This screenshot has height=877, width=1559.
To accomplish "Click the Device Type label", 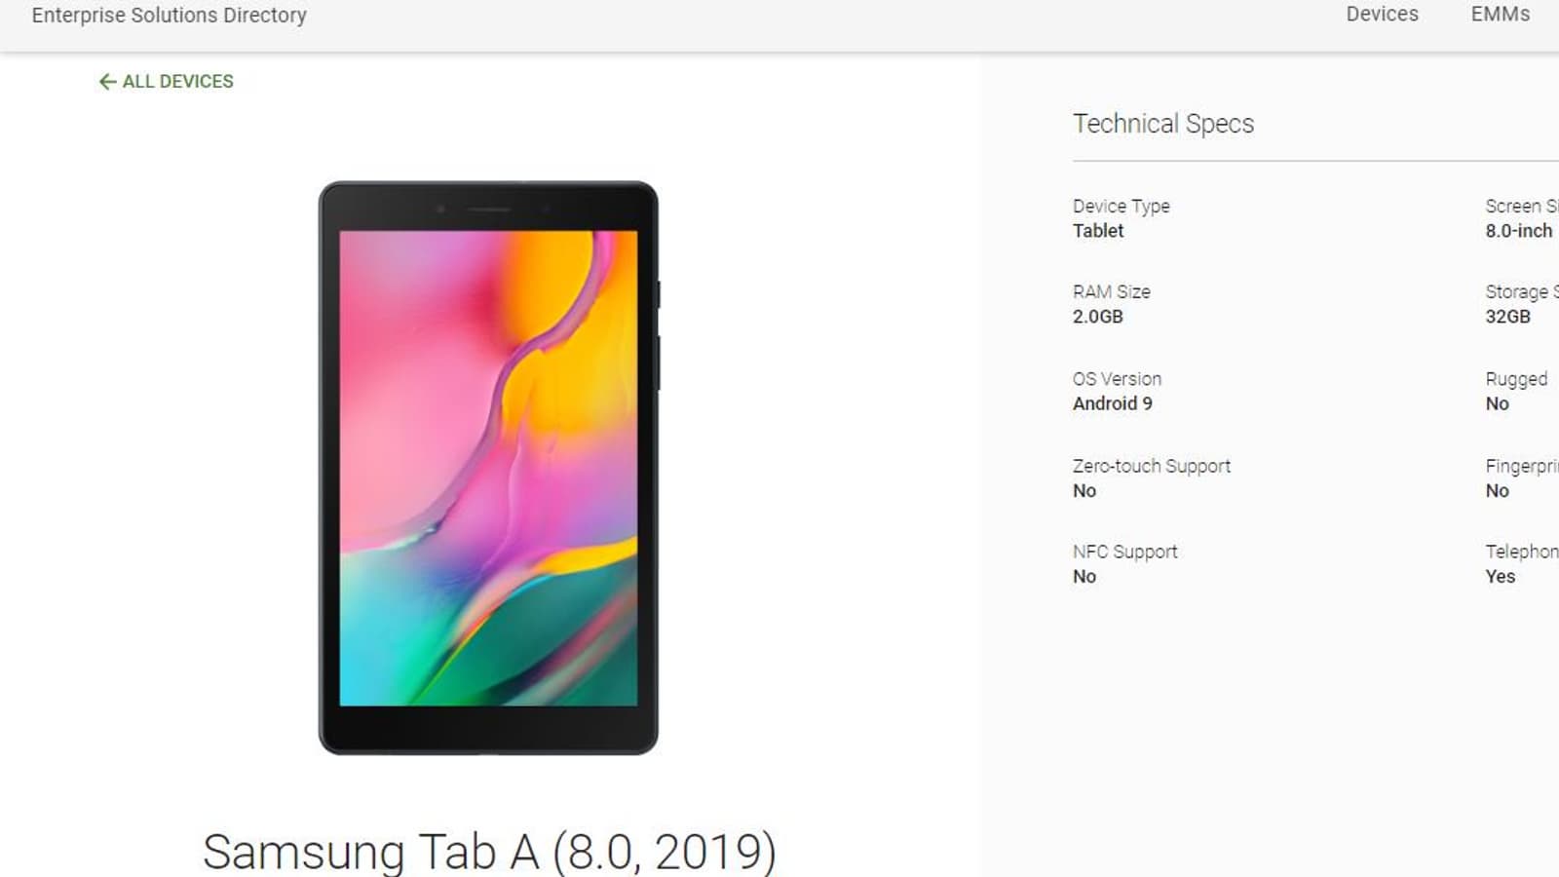I will 1121,207.
